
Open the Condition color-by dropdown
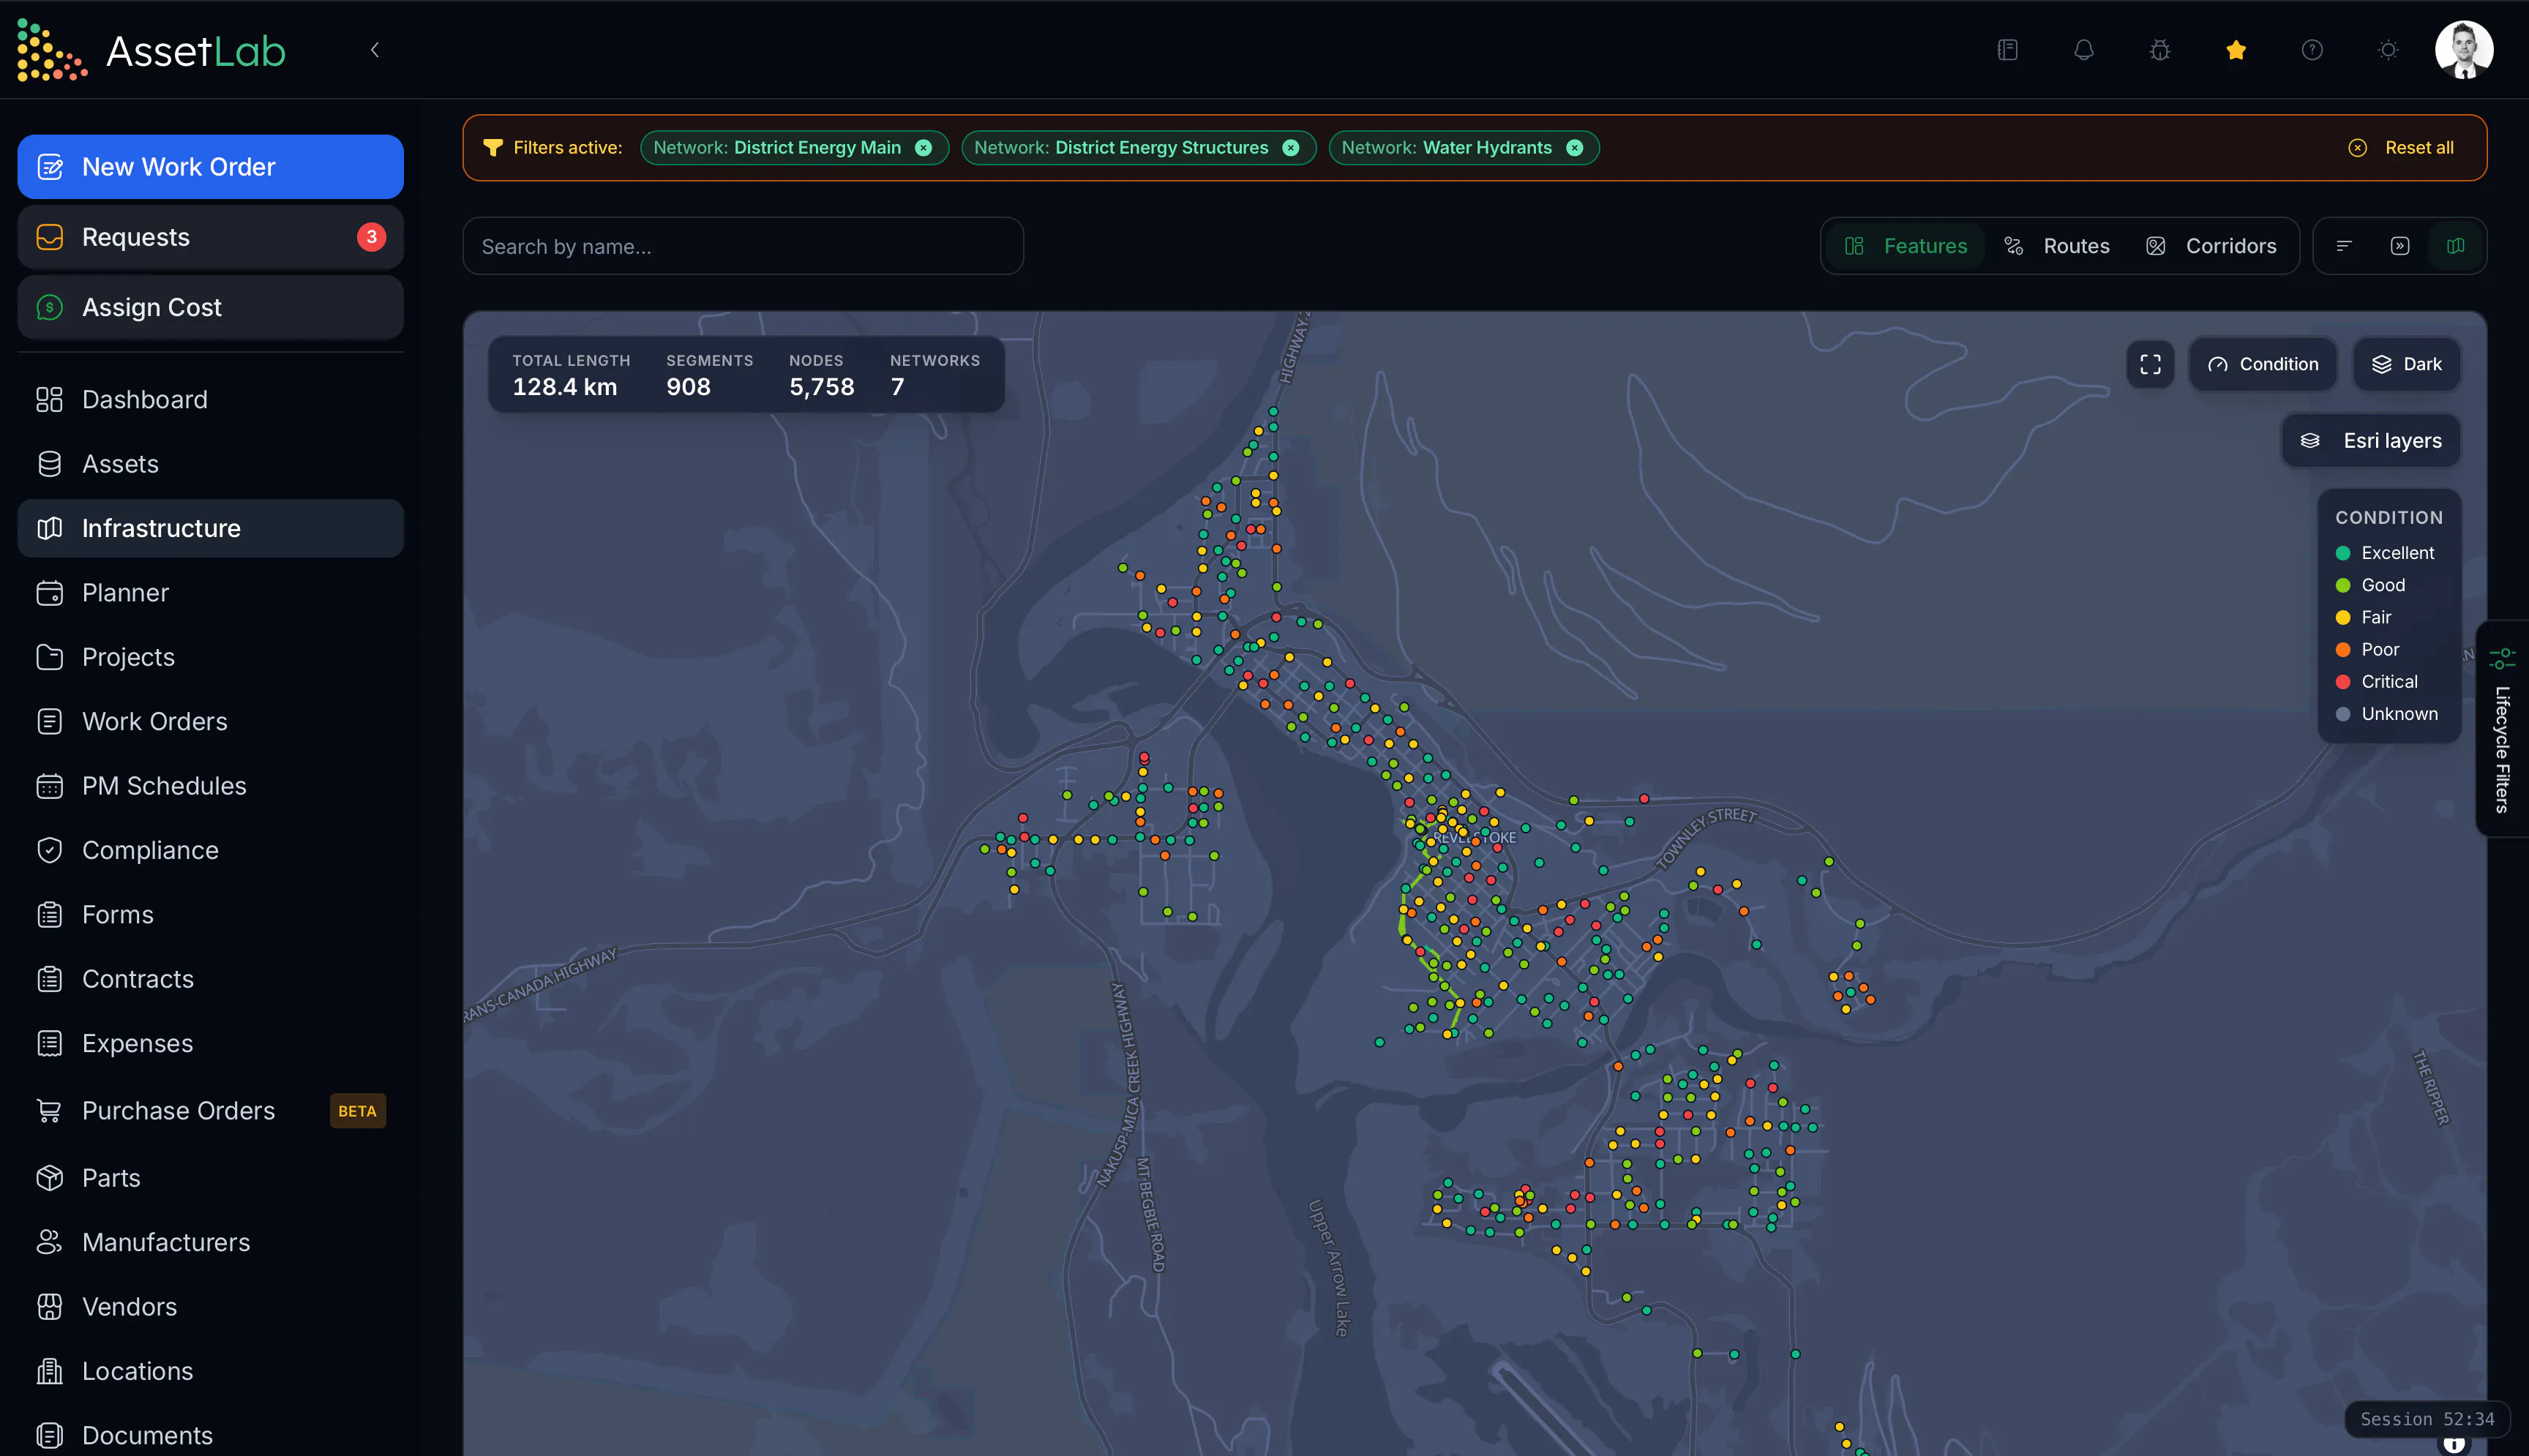[x=2263, y=364]
